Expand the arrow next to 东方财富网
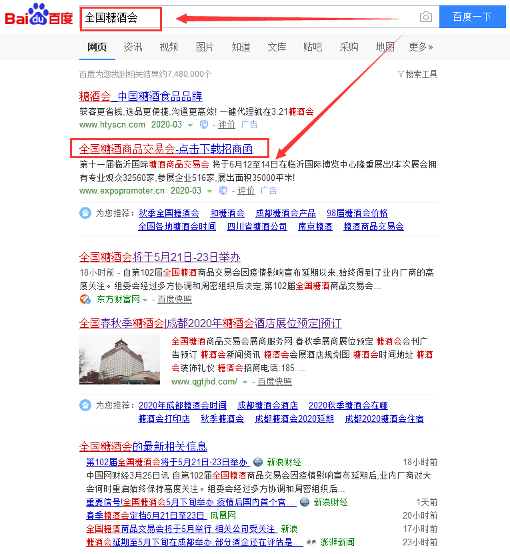Image resolution: width=510 pixels, height=554 pixels. tap(145, 300)
